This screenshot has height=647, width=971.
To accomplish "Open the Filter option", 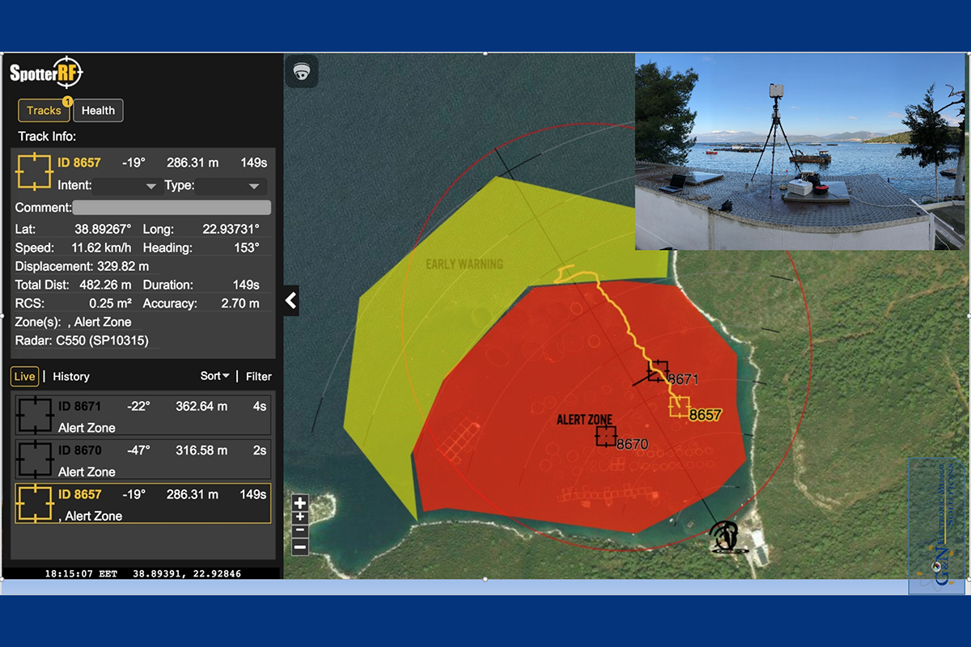I will (x=259, y=376).
